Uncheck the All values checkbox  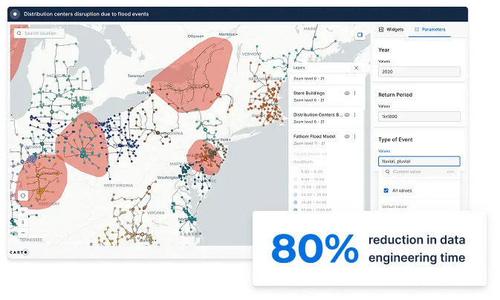386,190
